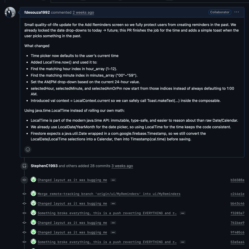Click the push icon beside StephenC1993
The width and height of the screenshot is (249, 249).
(x=24, y=166)
